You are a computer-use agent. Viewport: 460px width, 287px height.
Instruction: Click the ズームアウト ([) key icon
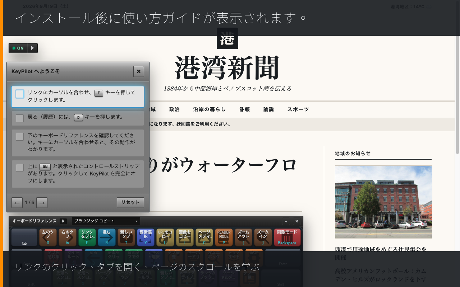point(243,237)
